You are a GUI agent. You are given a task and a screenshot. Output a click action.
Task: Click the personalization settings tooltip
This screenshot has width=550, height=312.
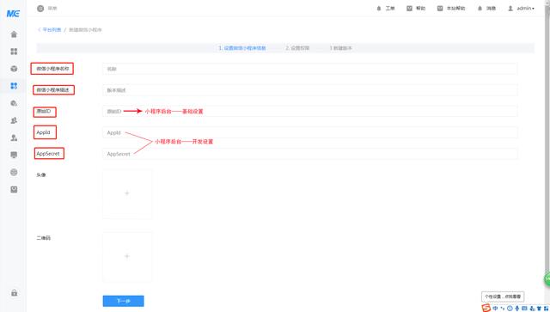click(503, 297)
